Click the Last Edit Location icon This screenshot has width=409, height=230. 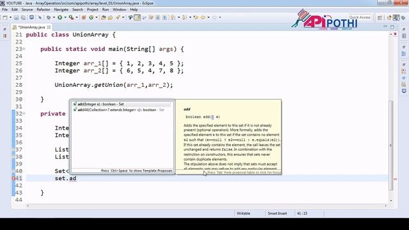coord(196,17)
